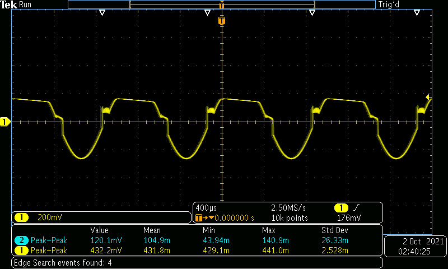The height and width of the screenshot is (269, 448).
Task: Click the trigger level arrow at right edge
Action: tap(428, 97)
